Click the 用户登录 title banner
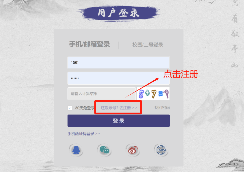 (x=119, y=13)
